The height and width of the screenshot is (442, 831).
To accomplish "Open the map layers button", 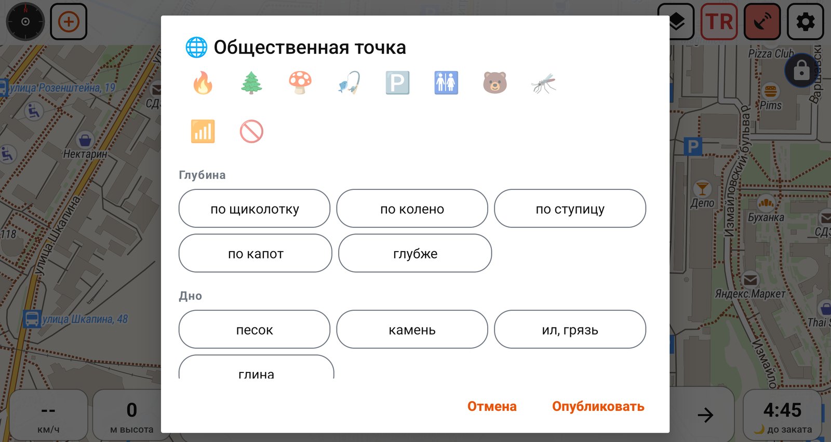I will [676, 22].
